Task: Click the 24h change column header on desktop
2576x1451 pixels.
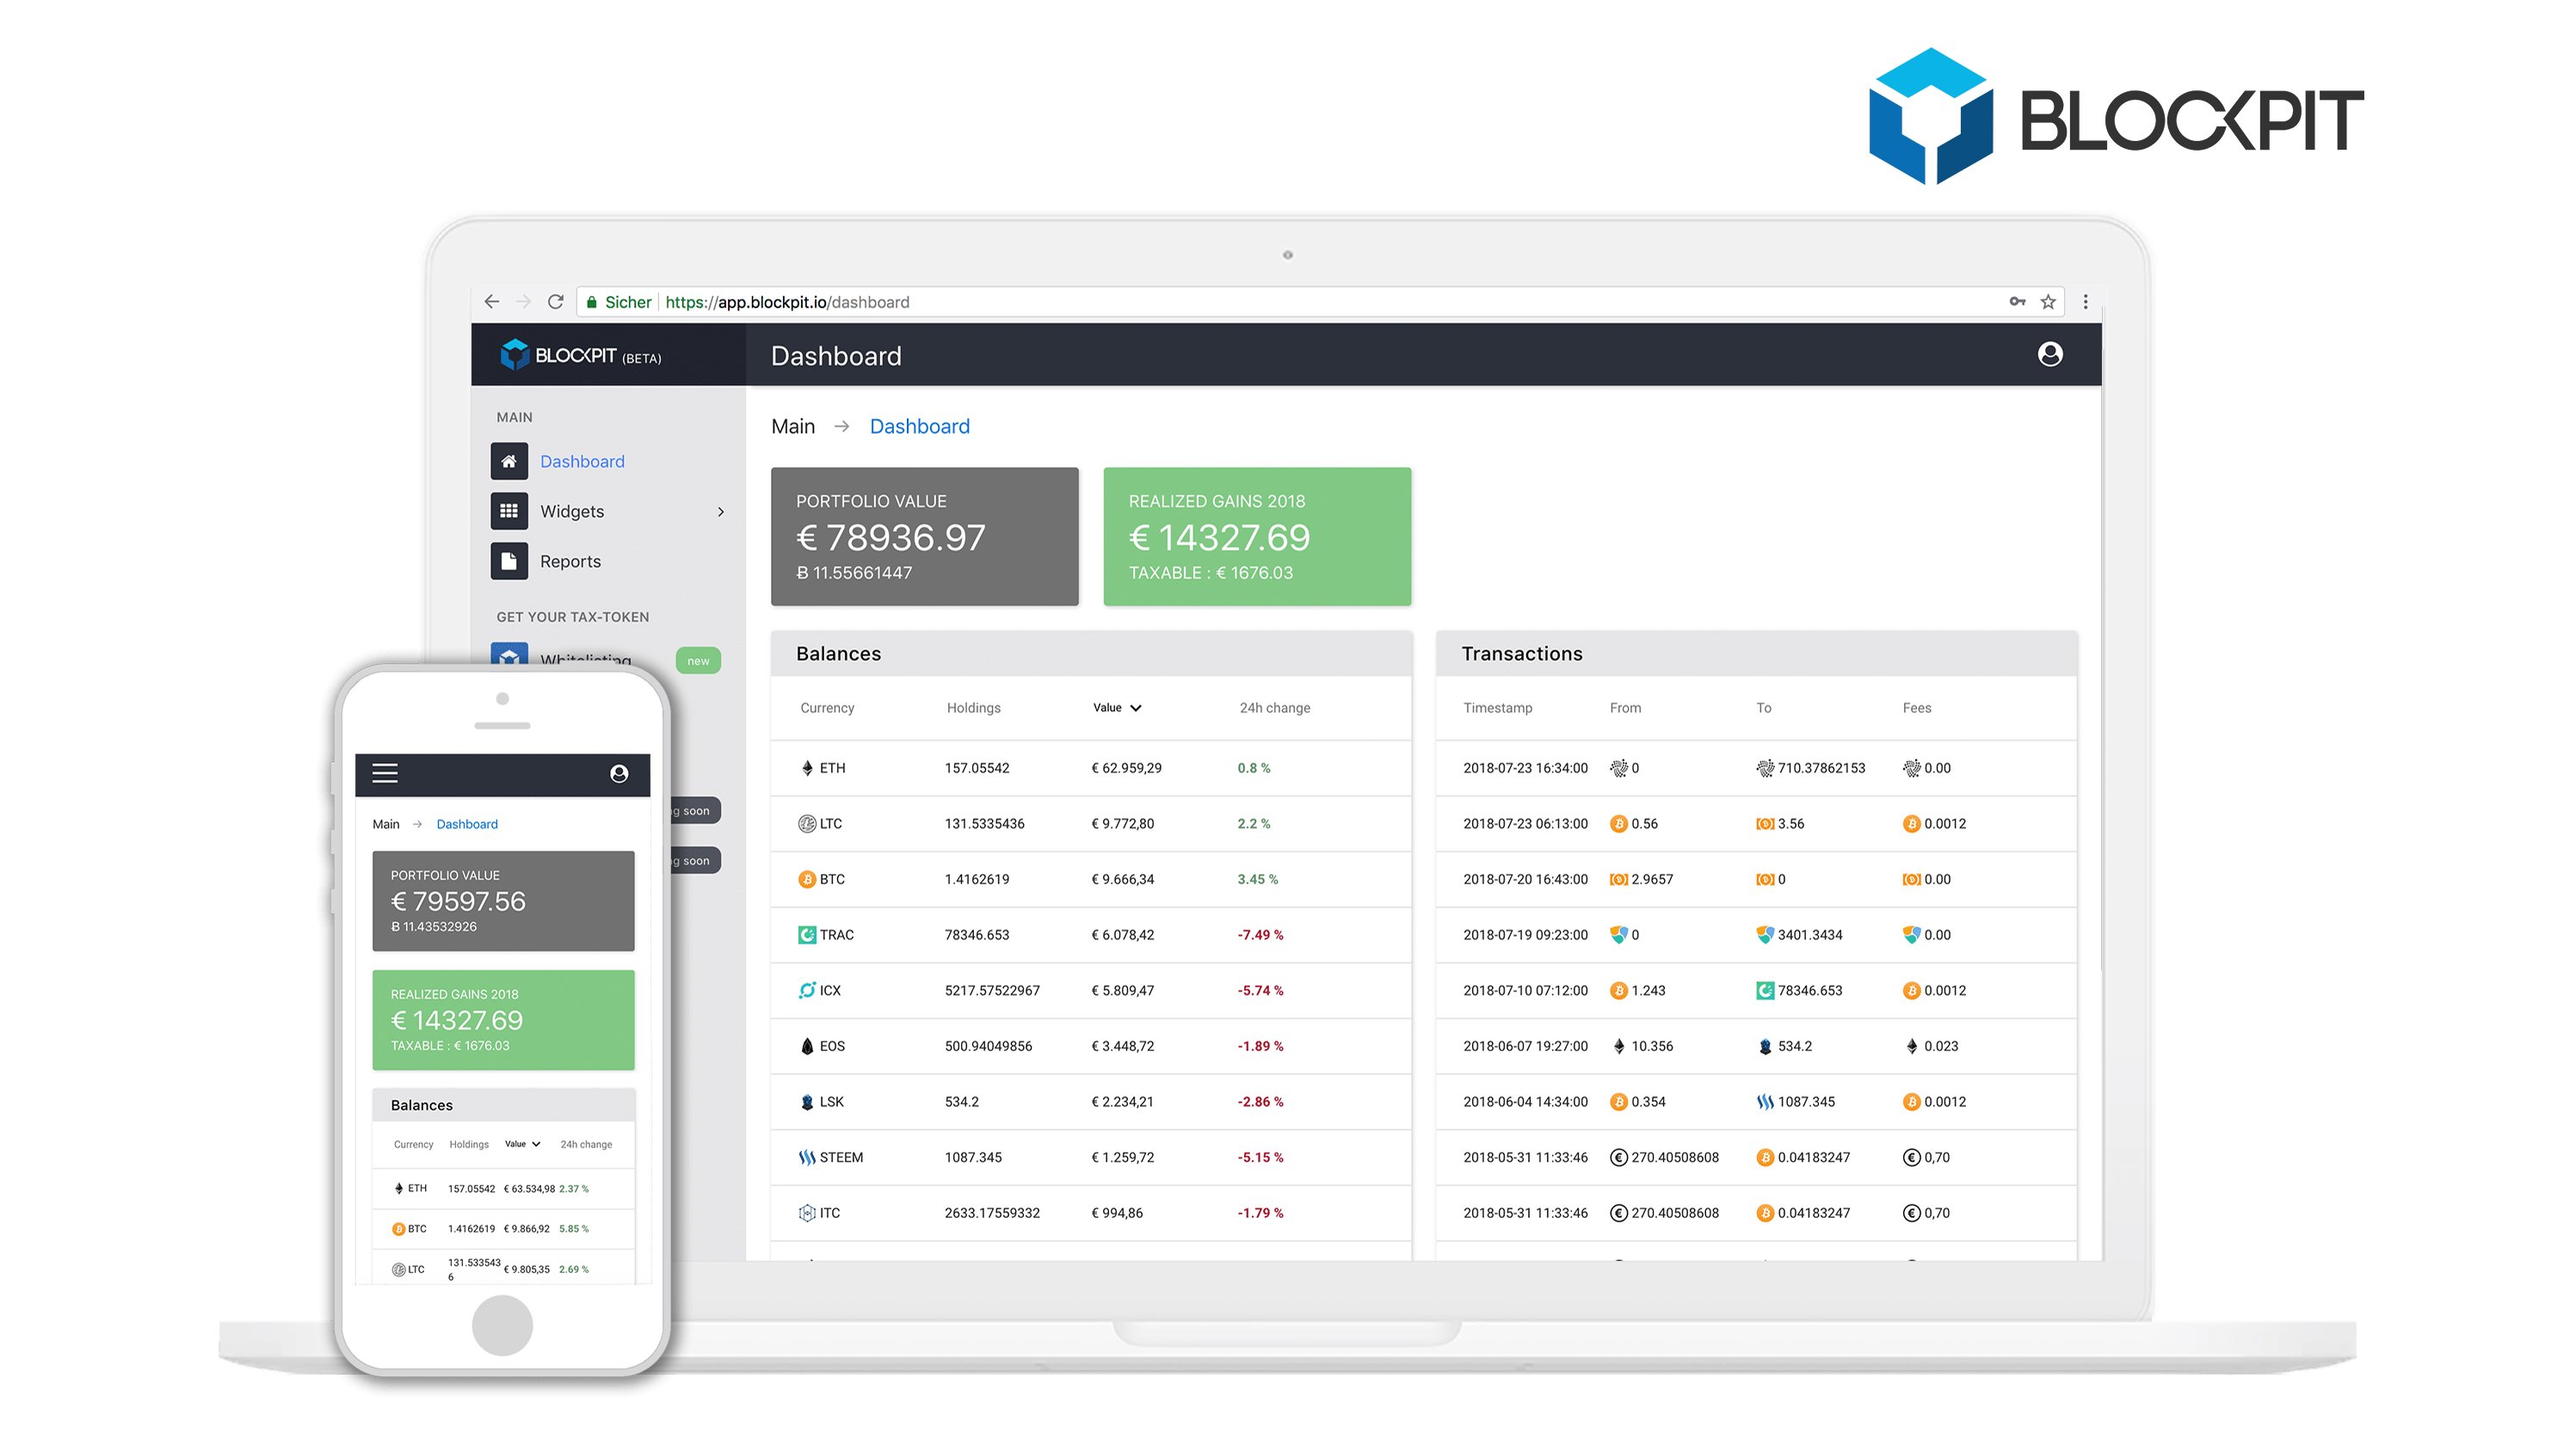Action: click(x=1274, y=708)
